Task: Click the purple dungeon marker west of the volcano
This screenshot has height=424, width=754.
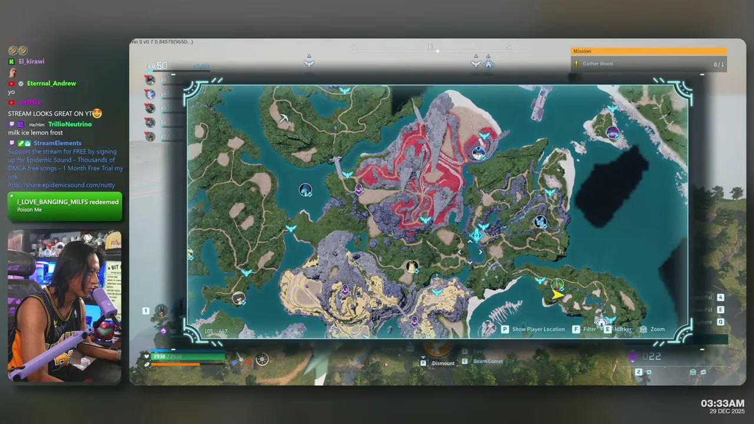Action: click(x=359, y=189)
